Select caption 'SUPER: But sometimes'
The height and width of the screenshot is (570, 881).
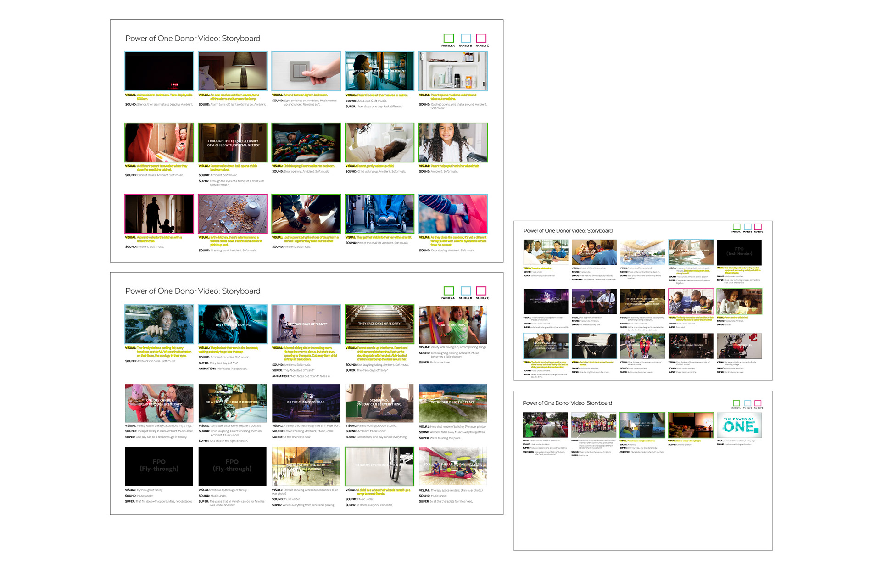(435, 363)
